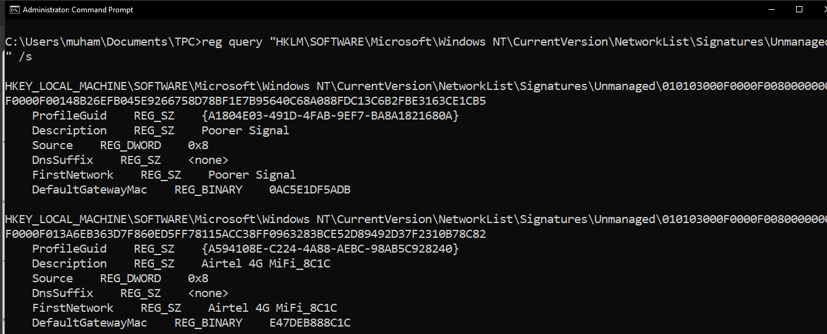Select the DefaultGatewayMac value 0AC5E1DF5ADB

point(310,190)
